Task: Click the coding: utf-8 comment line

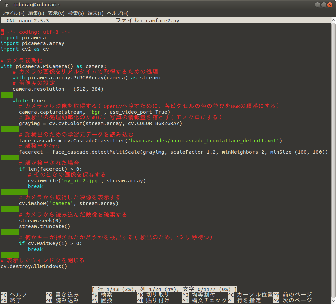Action: point(35,32)
